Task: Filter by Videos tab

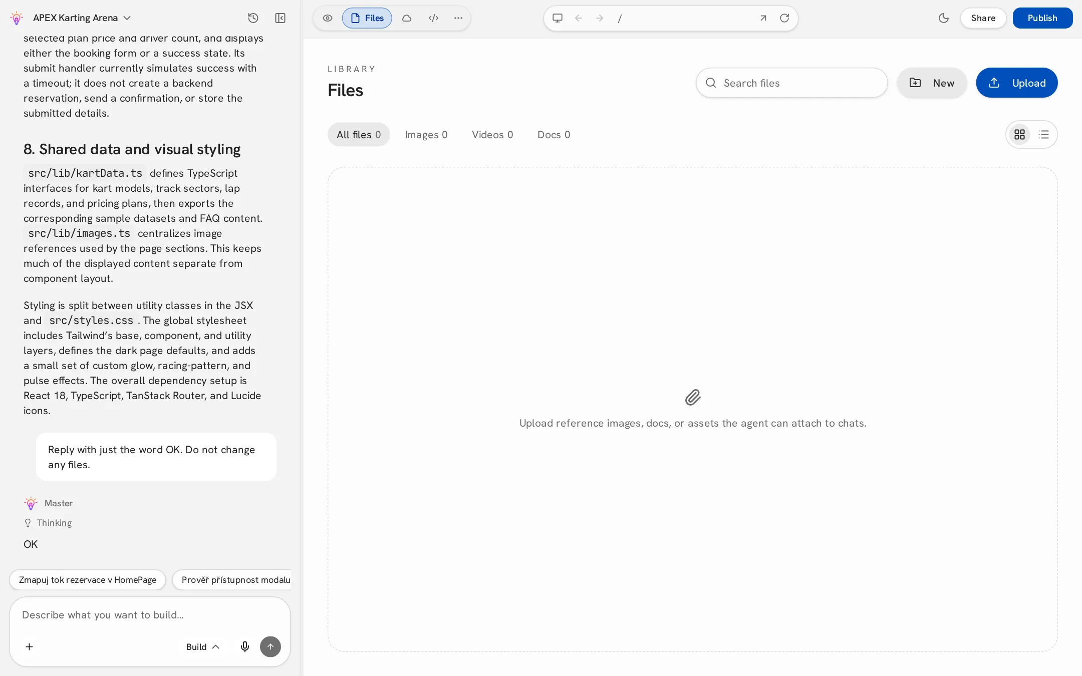Action: pyautogui.click(x=492, y=135)
